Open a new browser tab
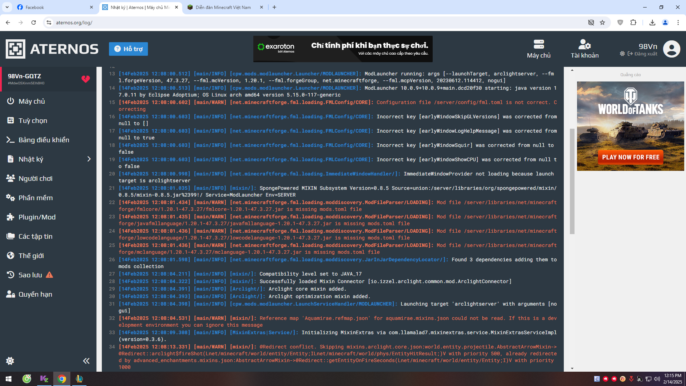The width and height of the screenshot is (686, 386). [x=274, y=7]
